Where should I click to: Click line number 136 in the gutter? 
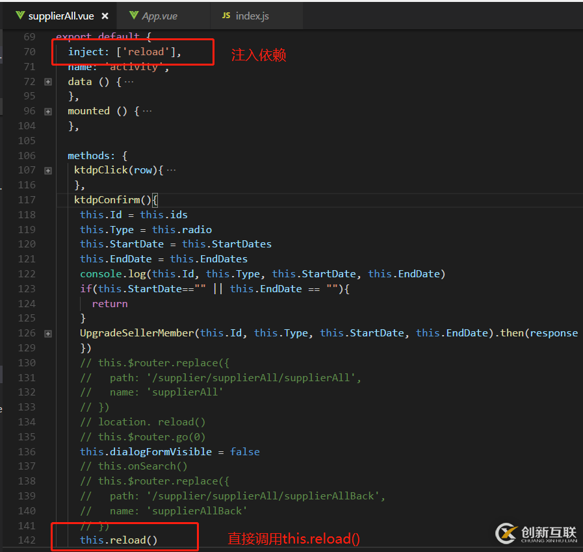tap(27, 452)
